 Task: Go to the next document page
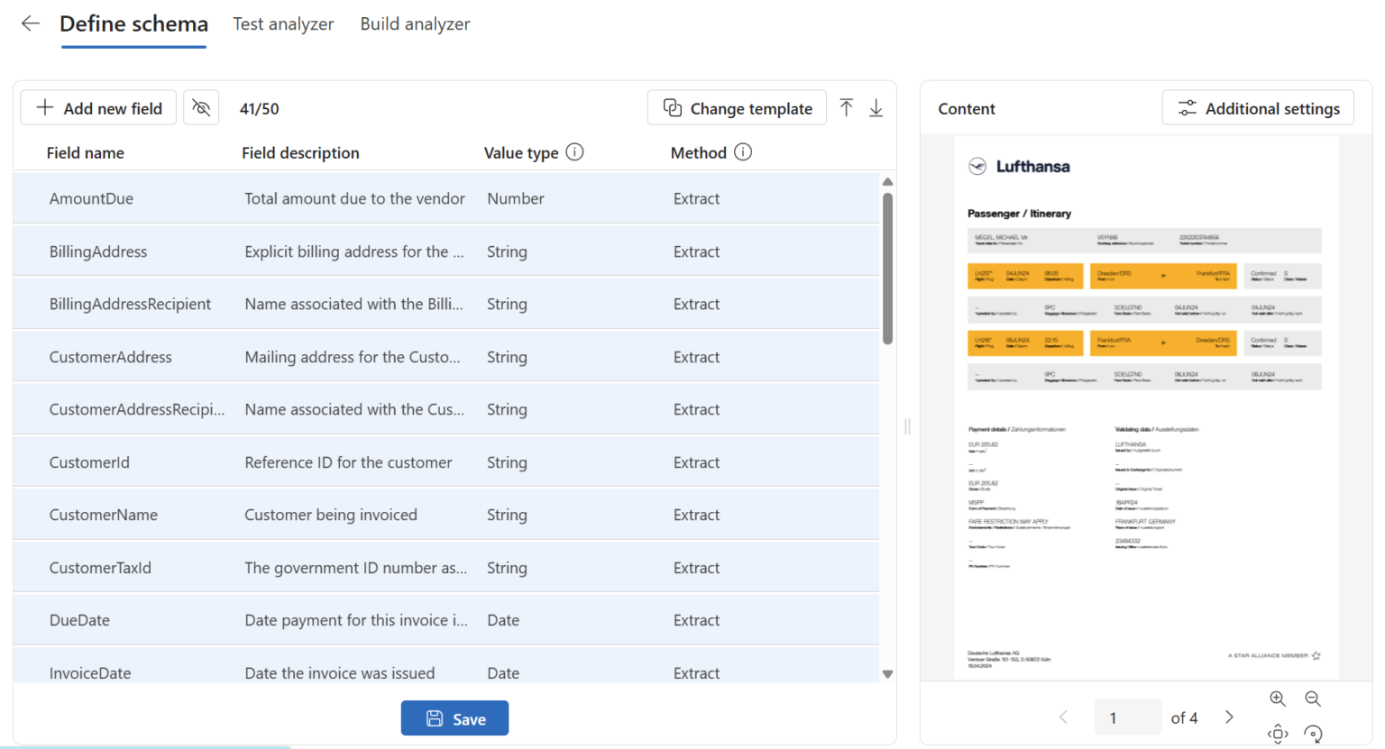[1229, 717]
